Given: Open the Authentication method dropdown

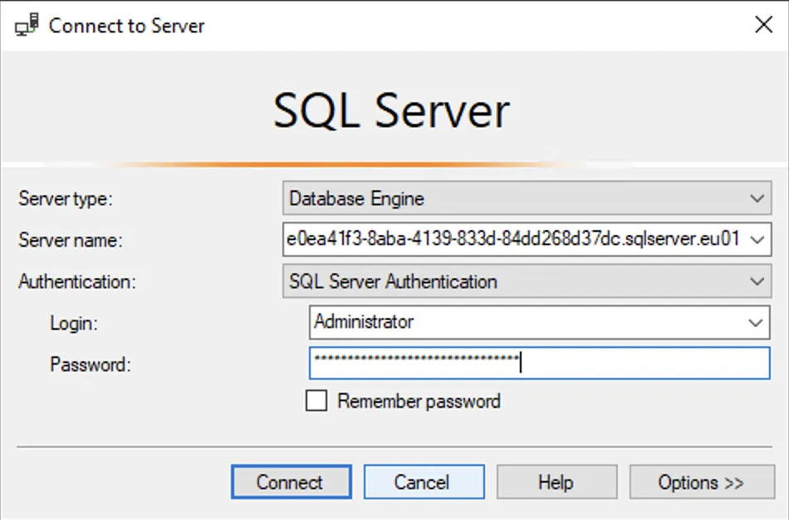Looking at the screenshot, I should pyautogui.click(x=756, y=282).
